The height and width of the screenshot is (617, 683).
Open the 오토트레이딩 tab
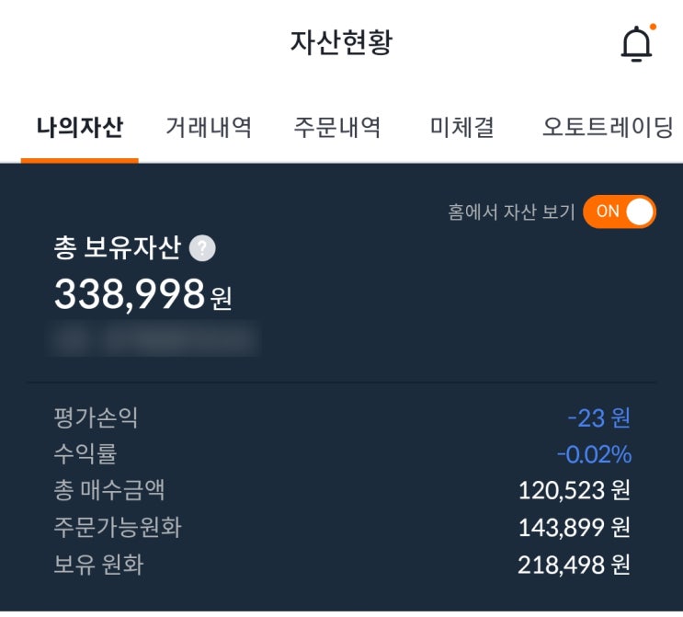pos(608,127)
